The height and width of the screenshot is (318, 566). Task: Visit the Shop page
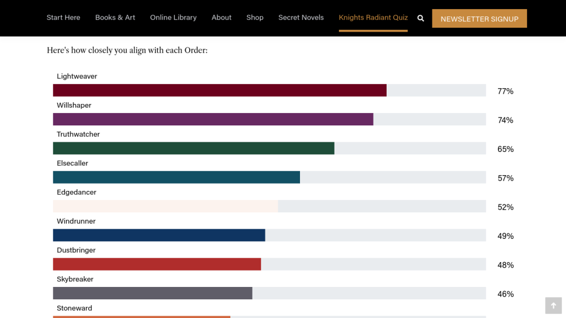[255, 18]
